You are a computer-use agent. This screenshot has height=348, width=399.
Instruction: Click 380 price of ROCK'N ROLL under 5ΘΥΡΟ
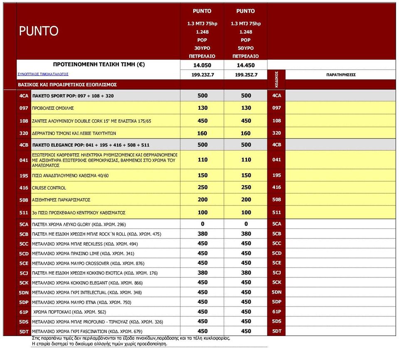point(246,234)
